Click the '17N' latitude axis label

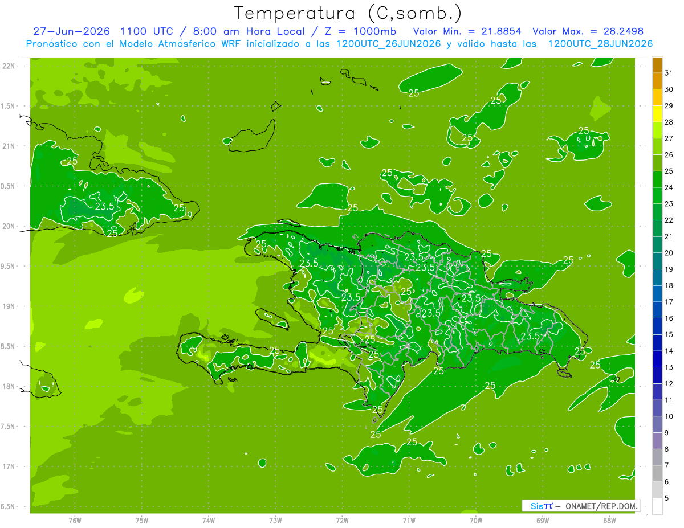coord(9,466)
